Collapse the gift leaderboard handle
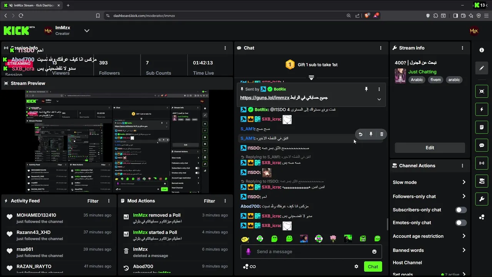Screen dimensions: 492x277 tap(311, 78)
